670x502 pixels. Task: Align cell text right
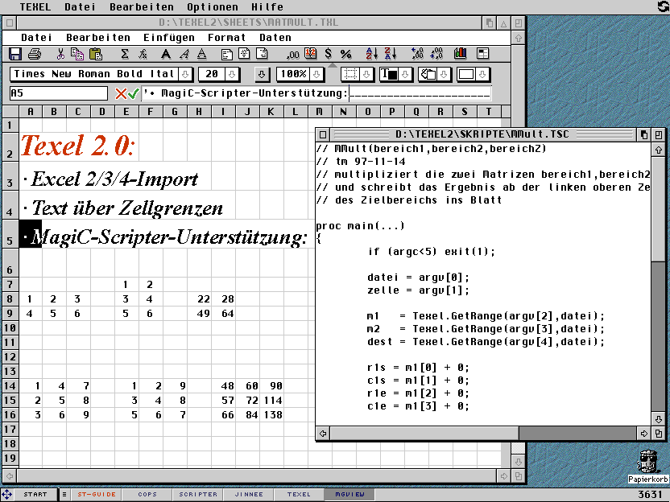click(262, 54)
